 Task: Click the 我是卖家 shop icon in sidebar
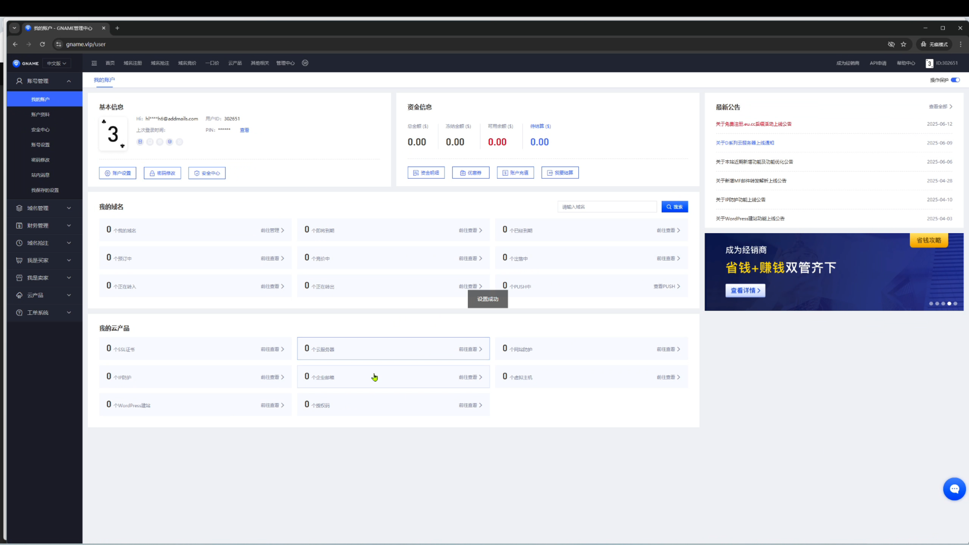[x=19, y=278]
